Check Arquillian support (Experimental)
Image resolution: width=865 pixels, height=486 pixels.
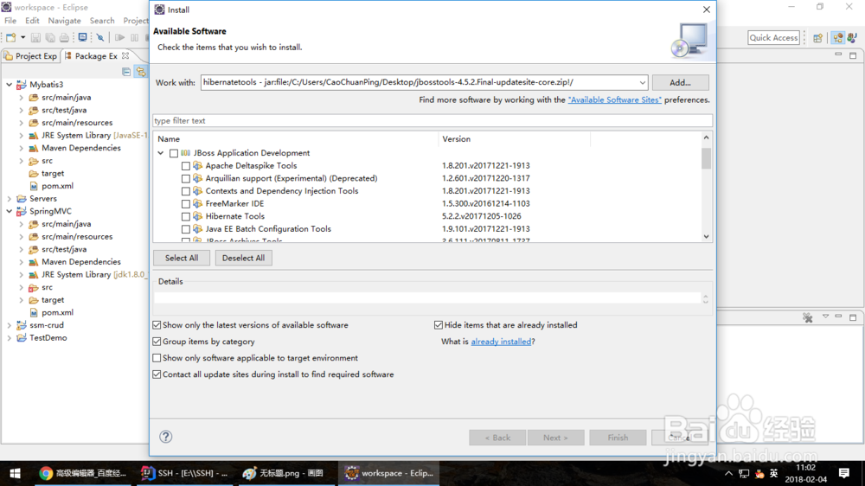tap(186, 179)
